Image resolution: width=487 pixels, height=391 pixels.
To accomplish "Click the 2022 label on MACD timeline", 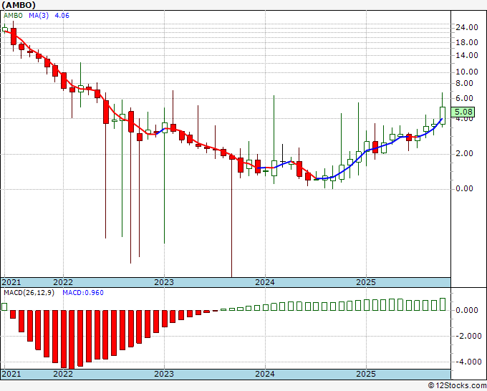I will pyautogui.click(x=63, y=374).
